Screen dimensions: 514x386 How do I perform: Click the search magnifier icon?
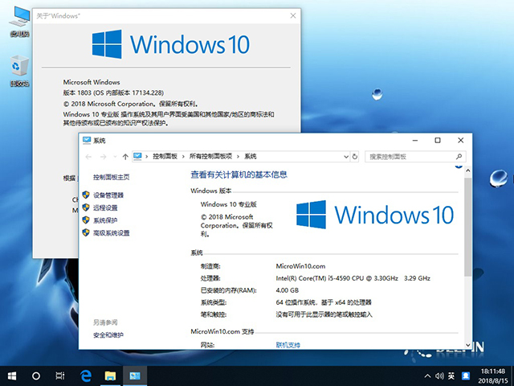coord(459,157)
